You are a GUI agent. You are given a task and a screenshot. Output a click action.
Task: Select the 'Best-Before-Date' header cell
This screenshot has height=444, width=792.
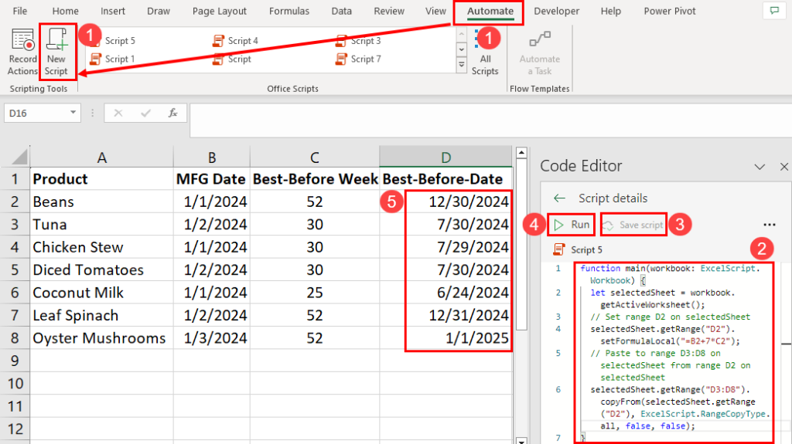445,179
